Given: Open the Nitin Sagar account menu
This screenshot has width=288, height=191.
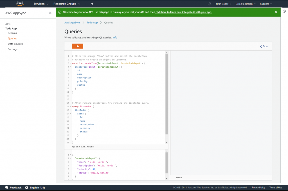Looking at the screenshot, I should coord(224,4).
